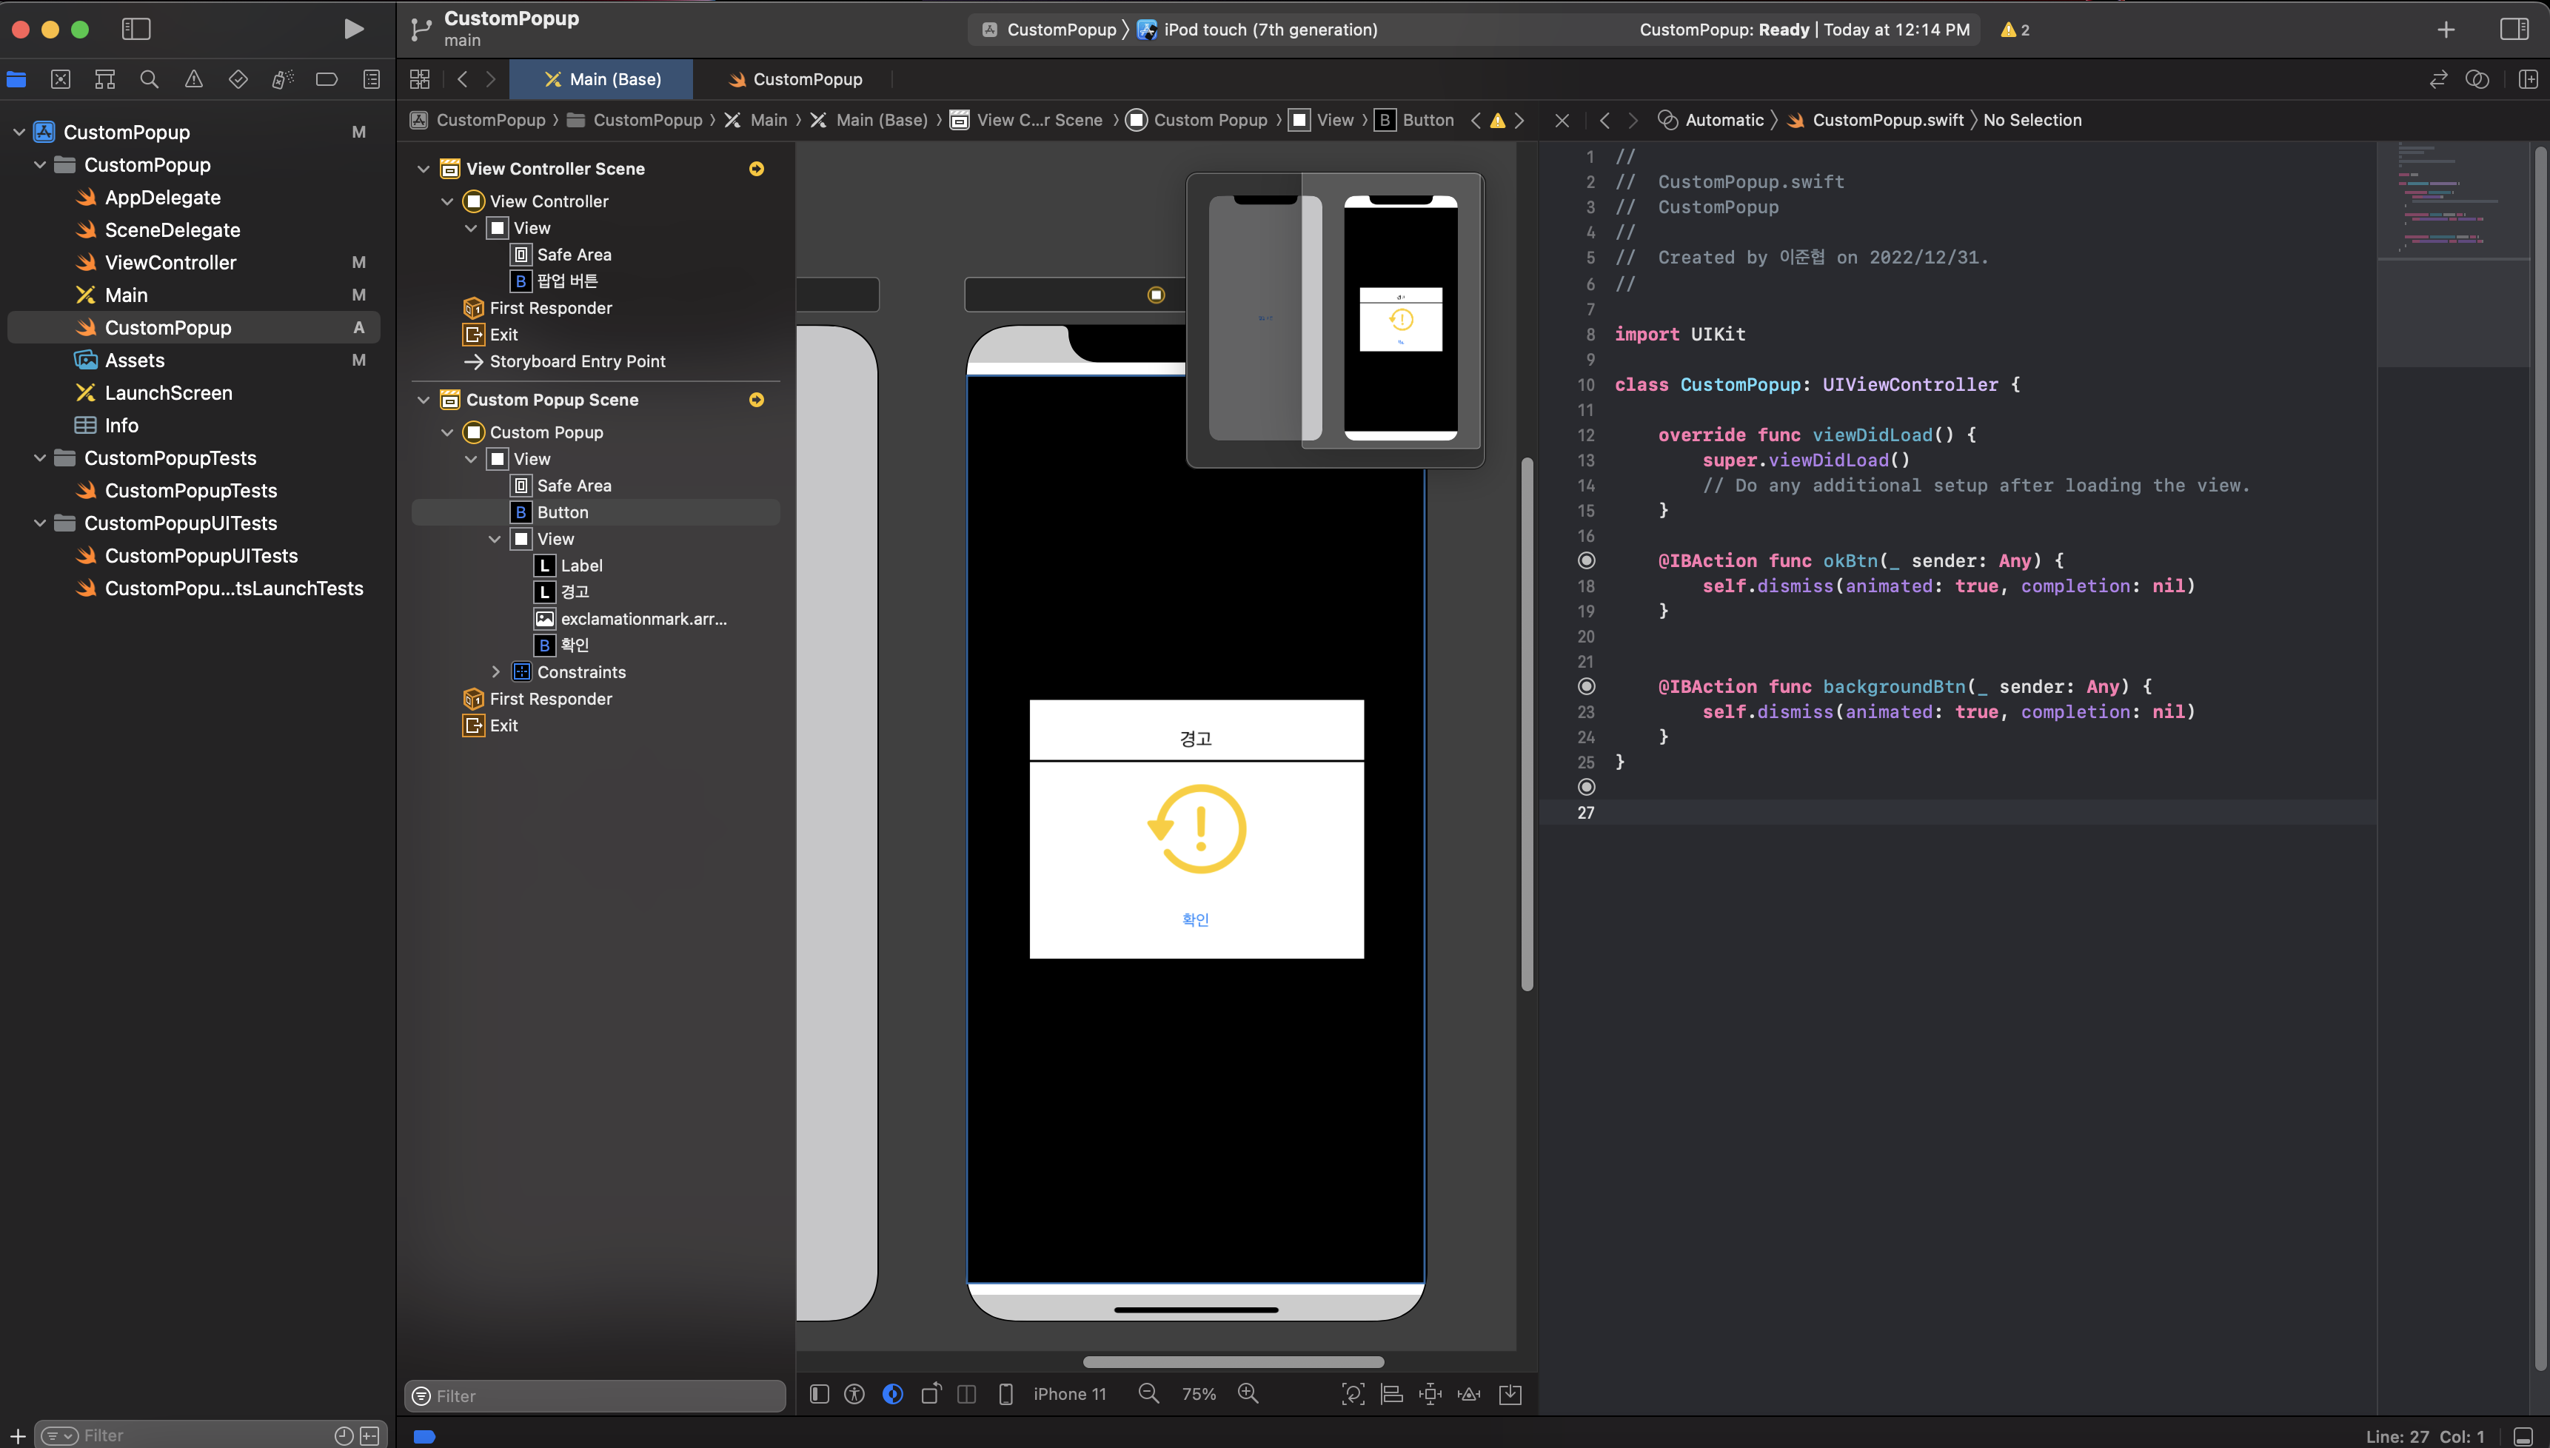This screenshot has height=1448, width=2550.
Task: Click the Run play button
Action: pyautogui.click(x=353, y=29)
